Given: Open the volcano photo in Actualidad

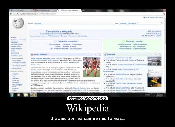Looking at the screenshot, I should (x=154, y=61).
